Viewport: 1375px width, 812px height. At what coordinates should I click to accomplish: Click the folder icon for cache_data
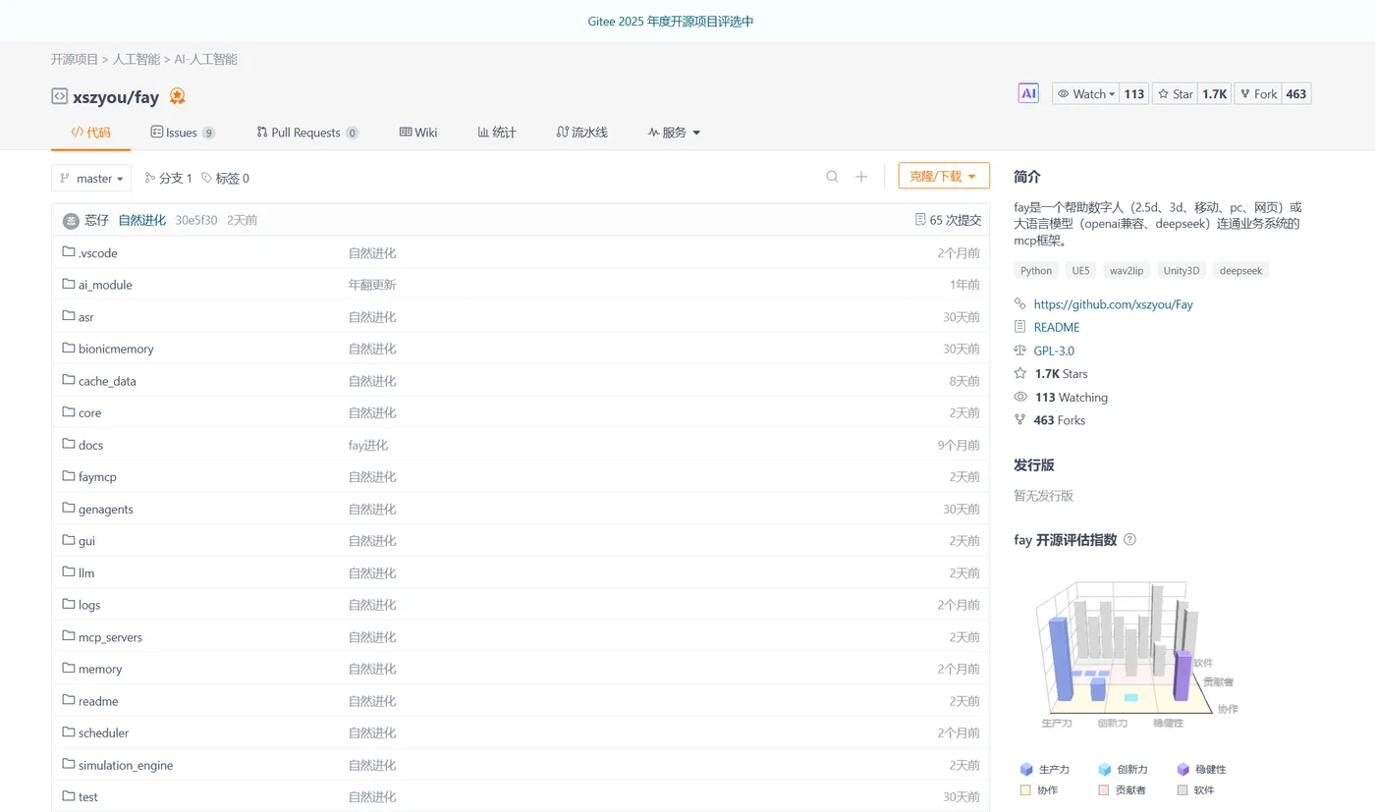click(x=69, y=380)
